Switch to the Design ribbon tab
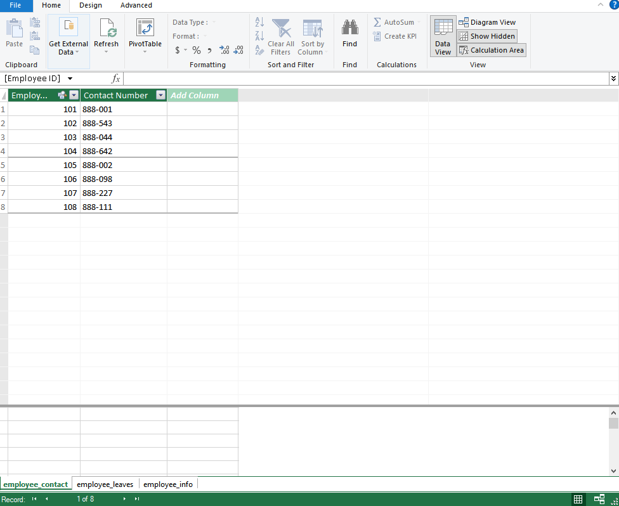The height and width of the screenshot is (506, 619). click(x=90, y=6)
